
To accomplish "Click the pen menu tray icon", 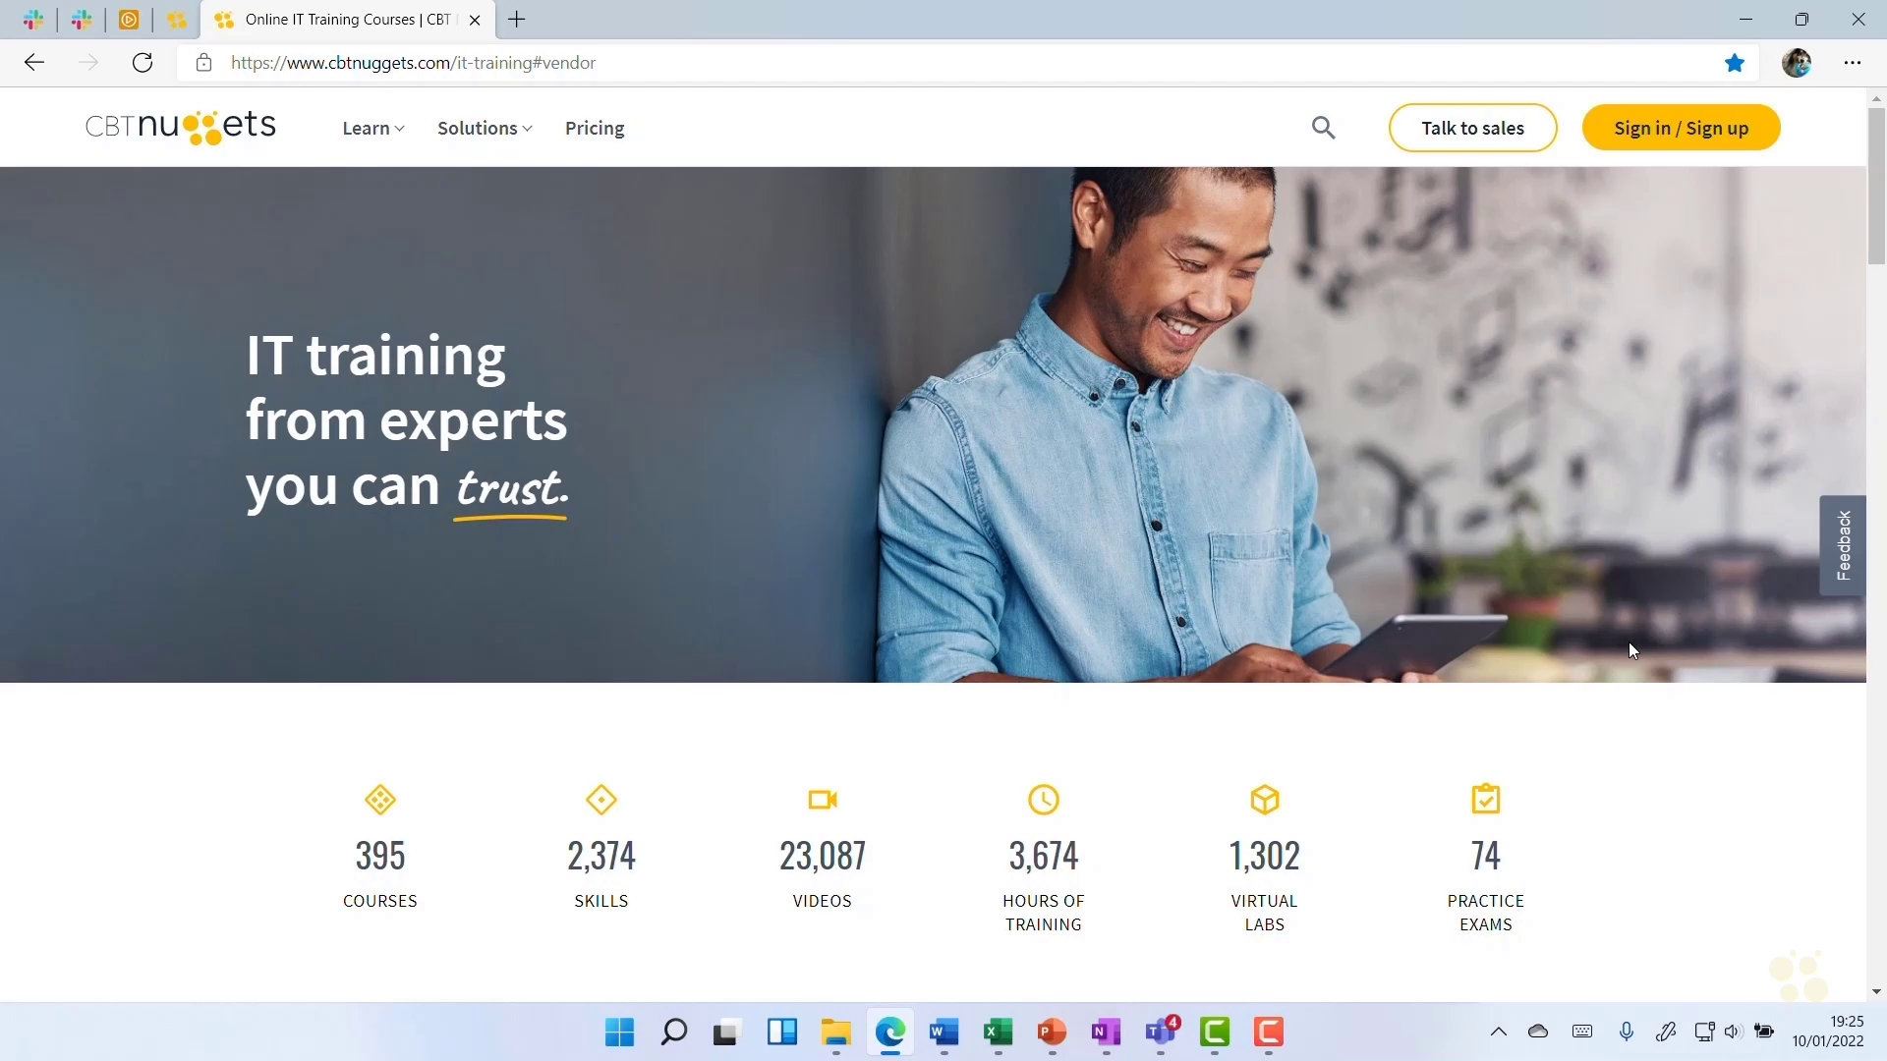I will 1666,1032.
